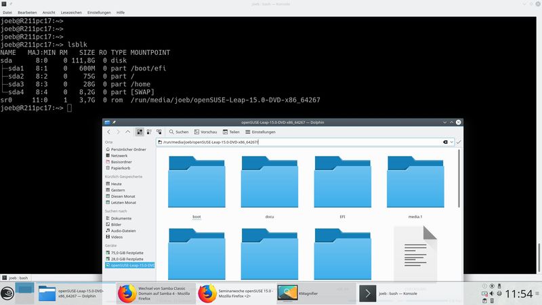
Task: Select Diesen Monat entry
Action: click(x=121, y=197)
